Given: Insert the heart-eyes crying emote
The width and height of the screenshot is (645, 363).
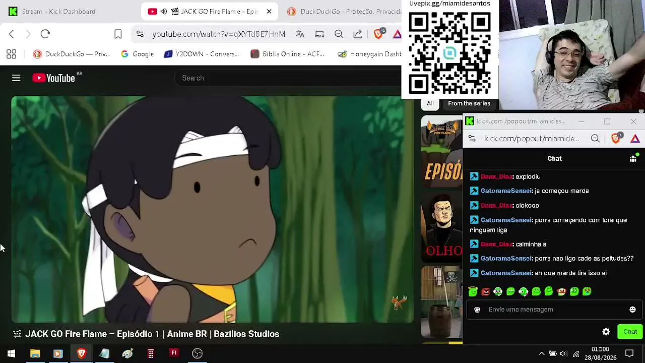Looking at the screenshot, I should pos(587,291).
